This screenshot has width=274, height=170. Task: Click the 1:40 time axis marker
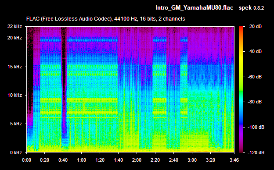[x=118, y=160]
